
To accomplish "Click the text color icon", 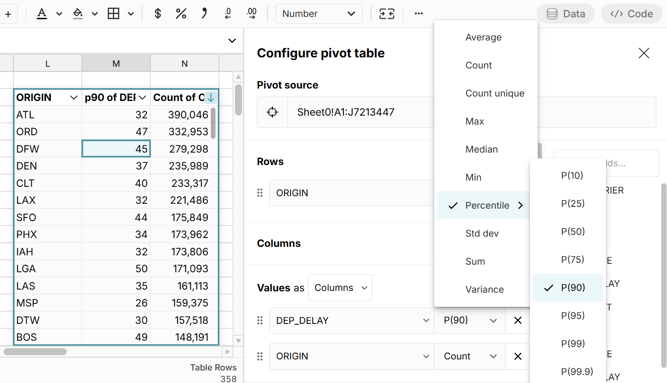I will coord(42,14).
